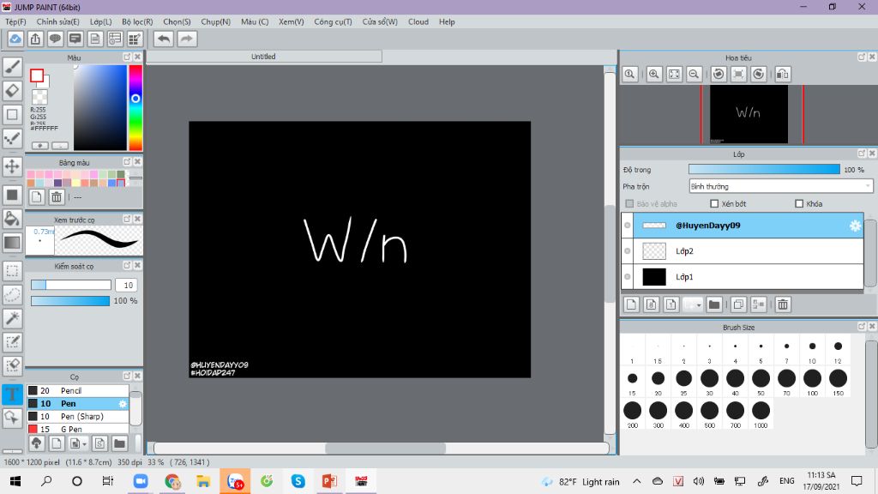Zoom out using the navigator magnifier minus
The width and height of the screenshot is (878, 494).
pos(694,74)
